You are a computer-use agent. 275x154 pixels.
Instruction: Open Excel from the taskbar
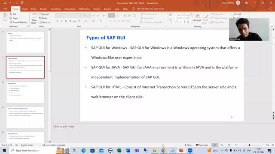[119, 150]
